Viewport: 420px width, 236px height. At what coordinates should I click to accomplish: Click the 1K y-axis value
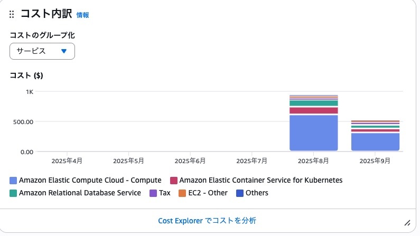(30, 92)
